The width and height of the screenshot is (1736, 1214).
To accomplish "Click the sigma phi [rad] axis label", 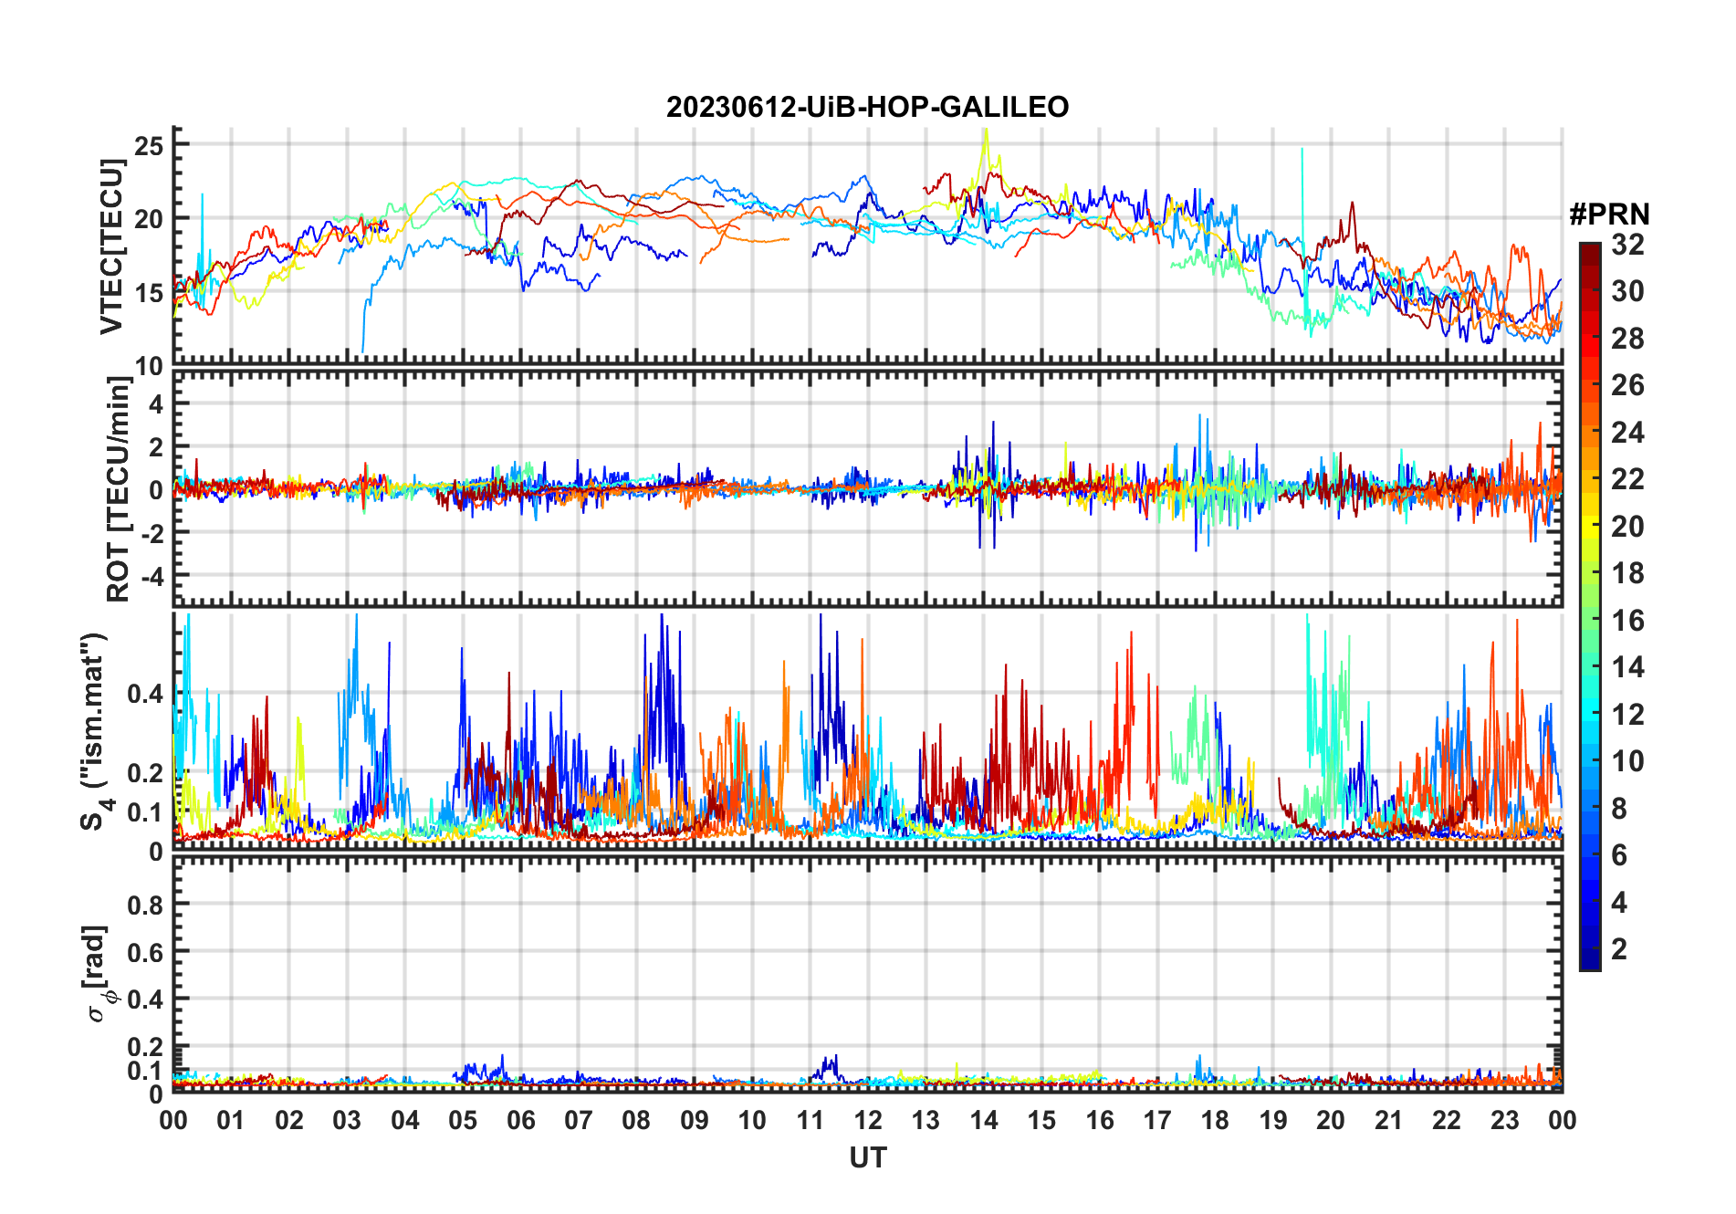I will click(96, 974).
